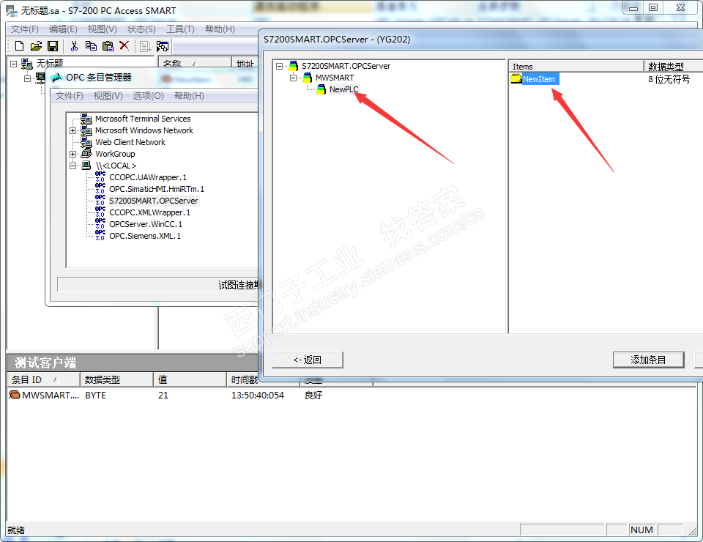This screenshot has width=703, height=542.
Task: Select the NewPLC tree item
Action: [x=344, y=89]
